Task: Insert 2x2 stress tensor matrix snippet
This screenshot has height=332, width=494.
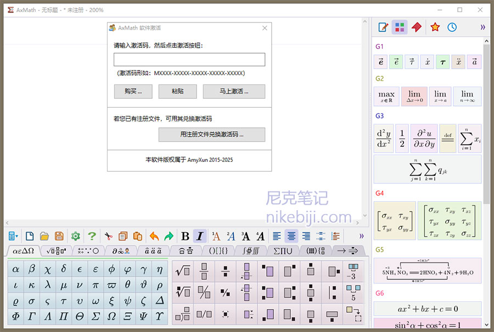Action: click(x=395, y=221)
